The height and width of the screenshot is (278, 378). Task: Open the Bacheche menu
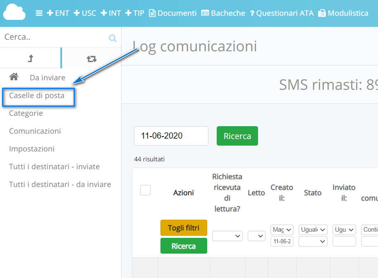(223, 13)
